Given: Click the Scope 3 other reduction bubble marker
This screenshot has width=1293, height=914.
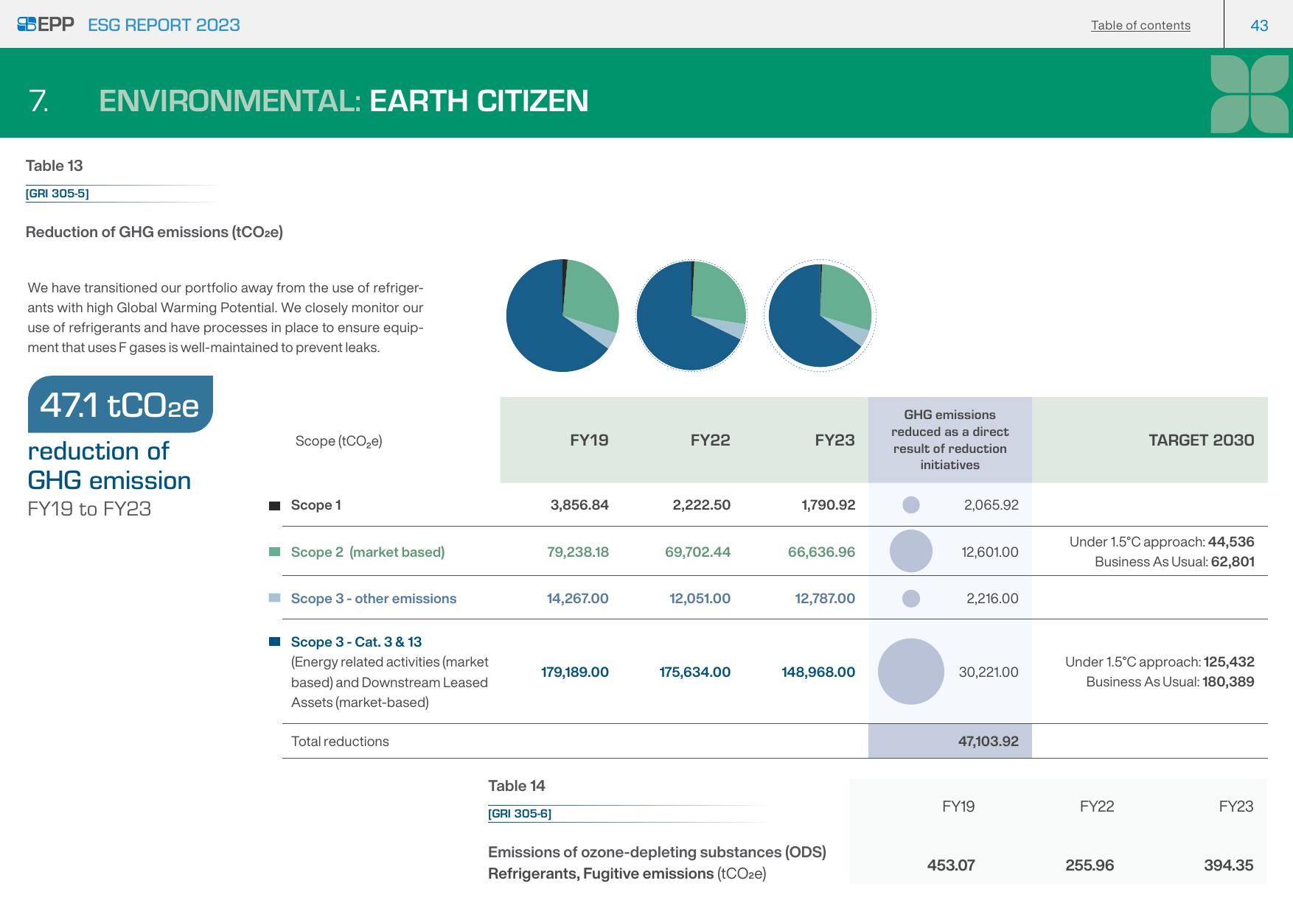Looking at the screenshot, I should 911,598.
